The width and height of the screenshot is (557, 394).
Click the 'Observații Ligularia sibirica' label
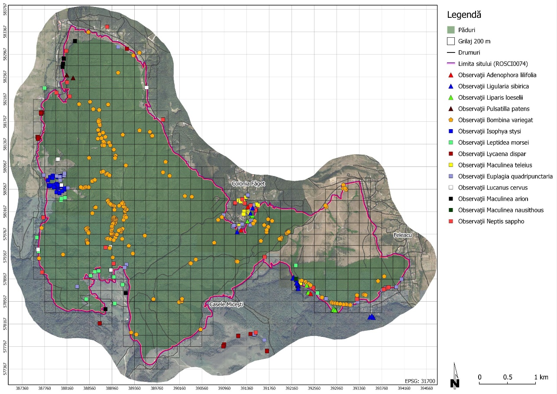click(x=493, y=86)
